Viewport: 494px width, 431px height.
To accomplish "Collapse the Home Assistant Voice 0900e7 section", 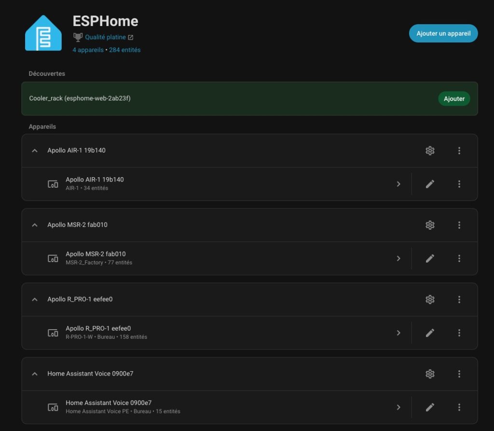I will (34, 374).
